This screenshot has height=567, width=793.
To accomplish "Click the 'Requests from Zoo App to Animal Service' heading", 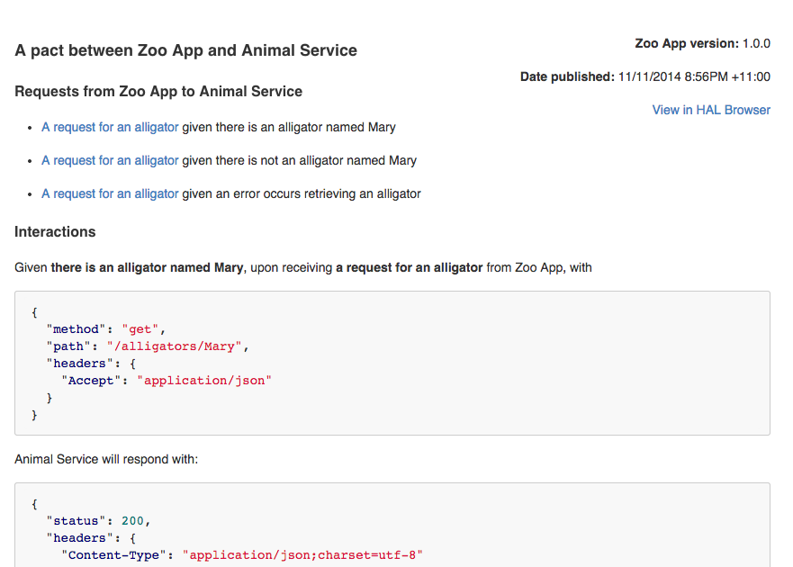I will (x=158, y=91).
